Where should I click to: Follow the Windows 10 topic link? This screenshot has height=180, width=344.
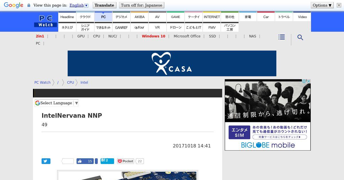point(153,36)
